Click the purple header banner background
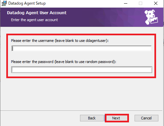Image resolution: width=164 pixels, height=126 pixels. click(x=99, y=17)
